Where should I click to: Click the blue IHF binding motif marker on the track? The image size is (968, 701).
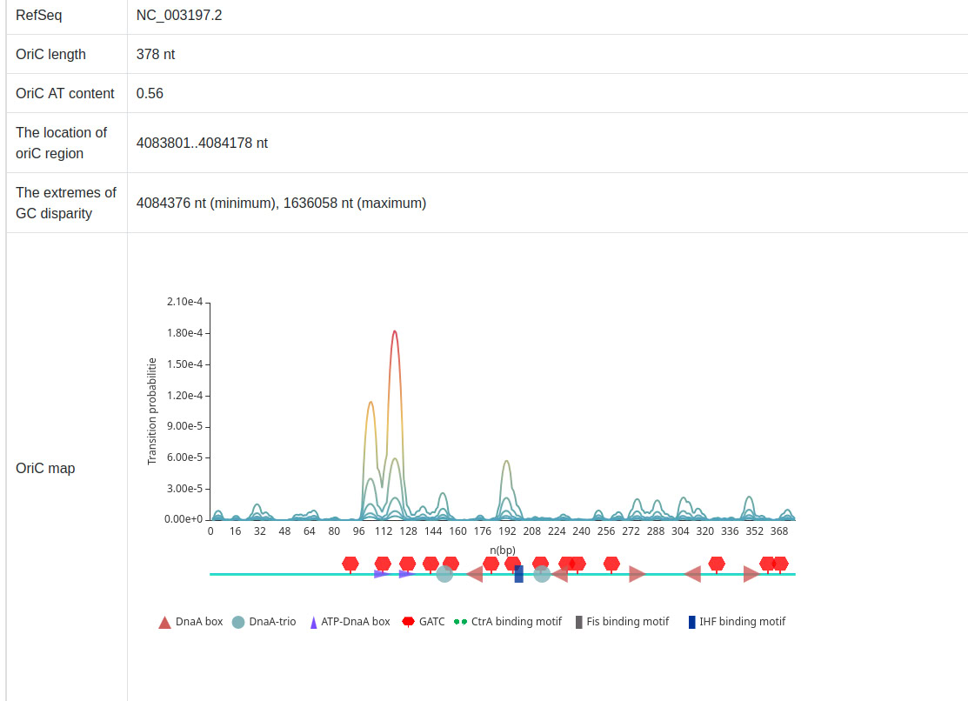[x=518, y=574]
